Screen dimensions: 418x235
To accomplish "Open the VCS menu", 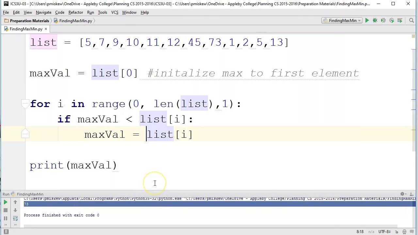I will pyautogui.click(x=115, y=12).
